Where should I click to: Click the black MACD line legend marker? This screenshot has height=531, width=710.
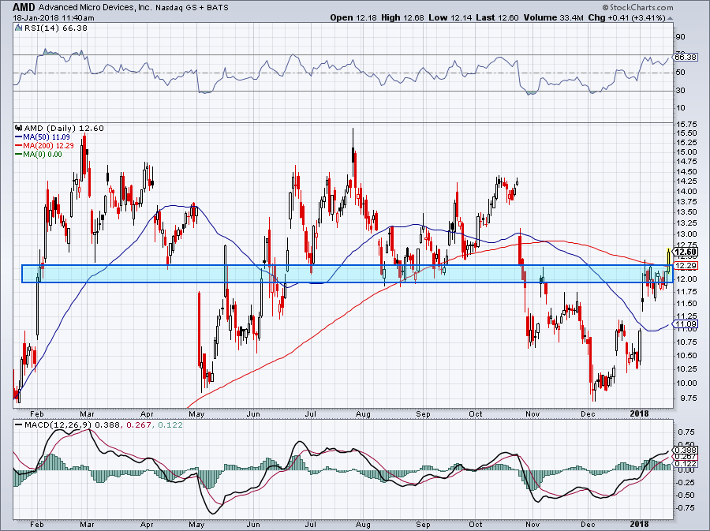coord(18,425)
